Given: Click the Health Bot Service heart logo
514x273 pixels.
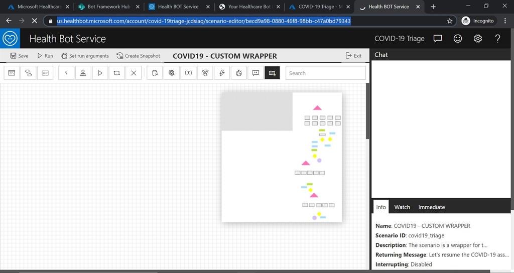Looking at the screenshot, I should tap(10, 38).
